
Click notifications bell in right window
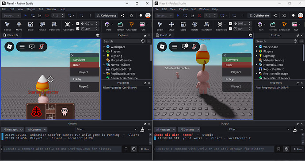[294, 15]
